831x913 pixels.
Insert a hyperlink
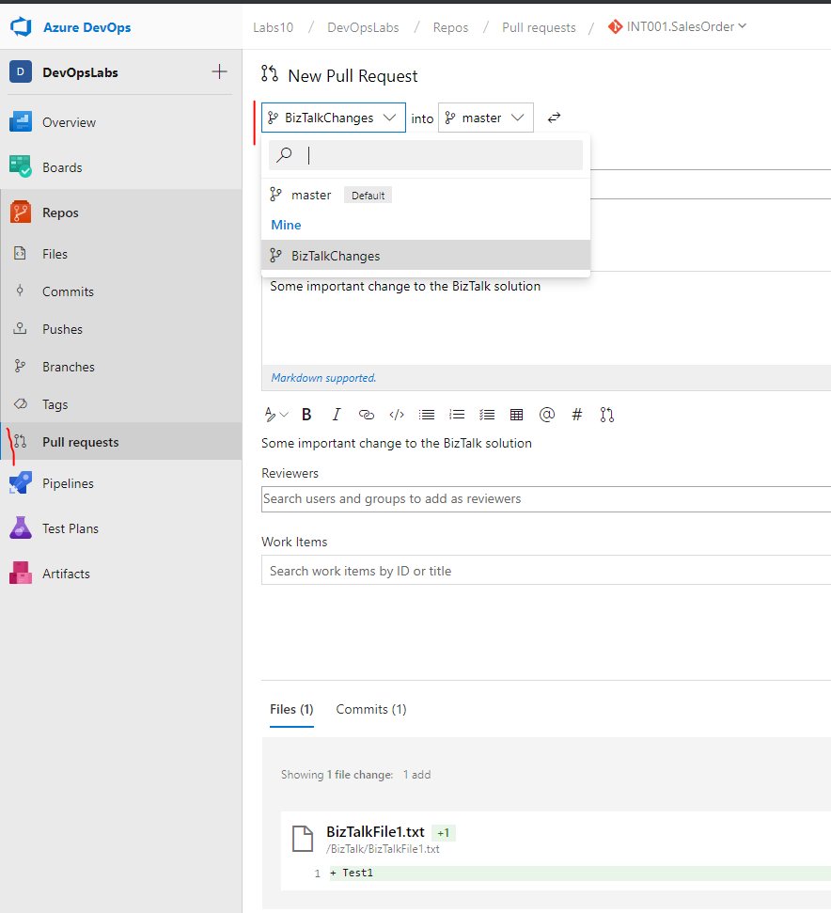pyautogui.click(x=366, y=415)
